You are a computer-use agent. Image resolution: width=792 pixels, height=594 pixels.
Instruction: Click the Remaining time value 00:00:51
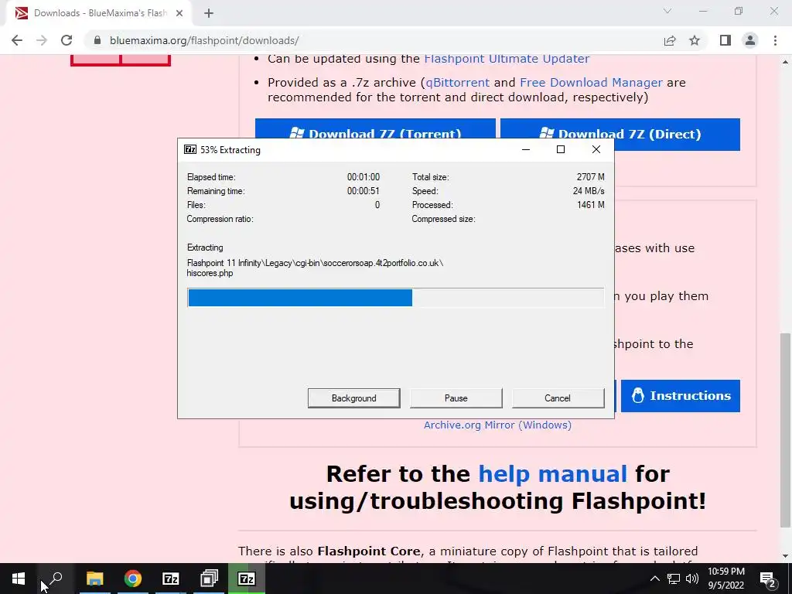coord(364,191)
